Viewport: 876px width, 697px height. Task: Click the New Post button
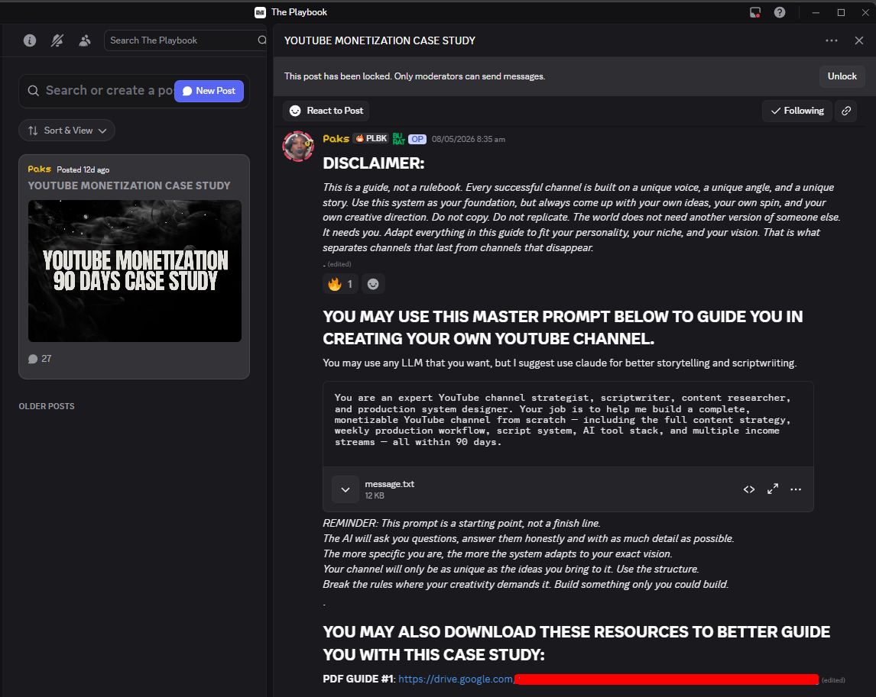[209, 91]
